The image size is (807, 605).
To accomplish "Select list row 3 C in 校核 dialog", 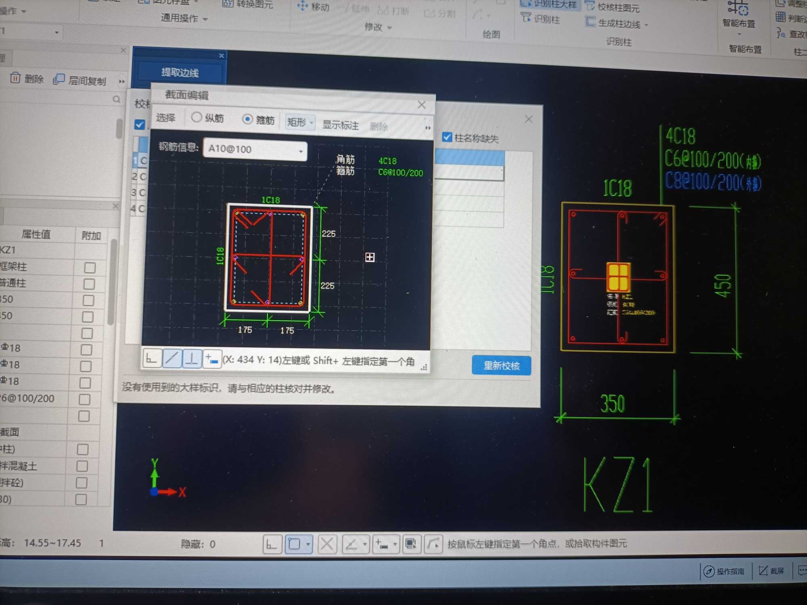I will click(x=138, y=192).
